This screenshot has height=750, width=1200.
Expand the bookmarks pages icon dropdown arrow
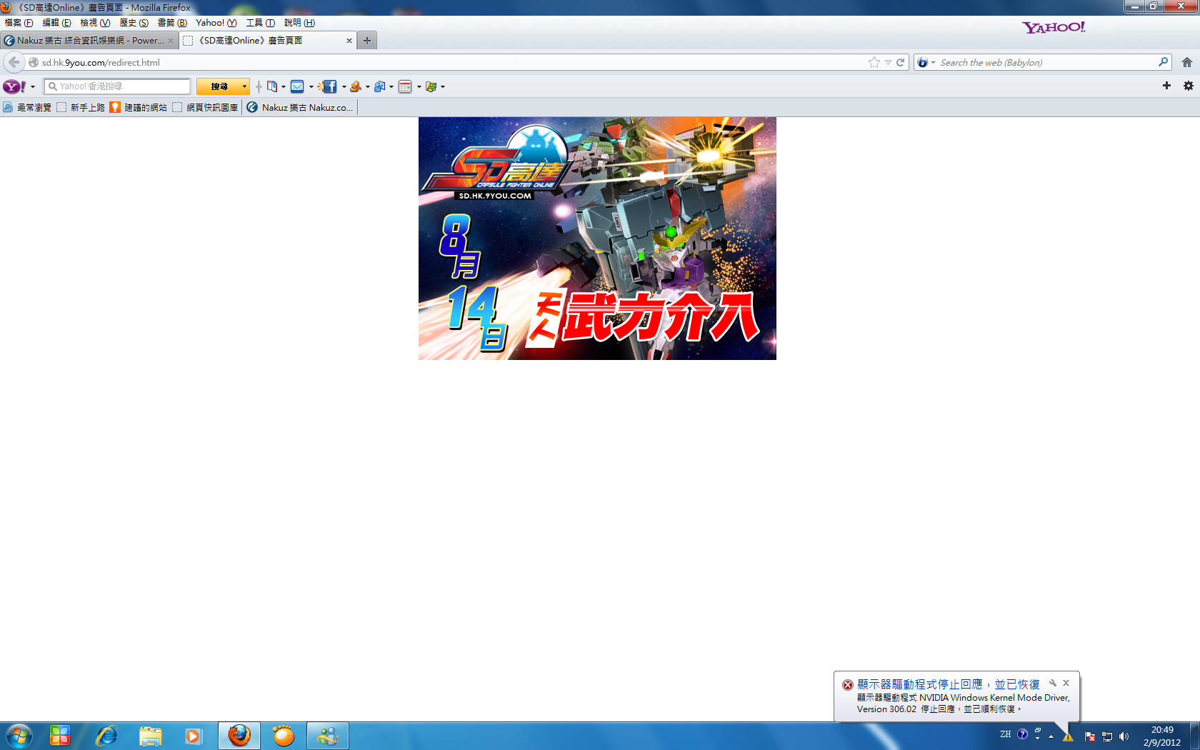[x=284, y=87]
